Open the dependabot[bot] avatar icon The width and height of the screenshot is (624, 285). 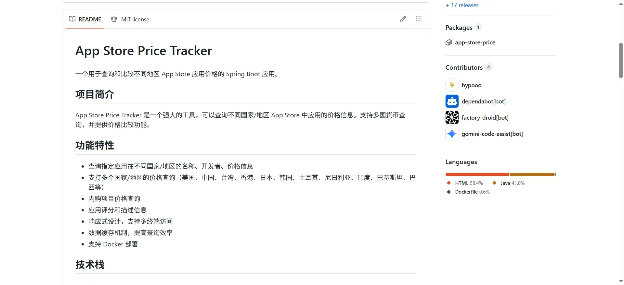click(x=452, y=101)
